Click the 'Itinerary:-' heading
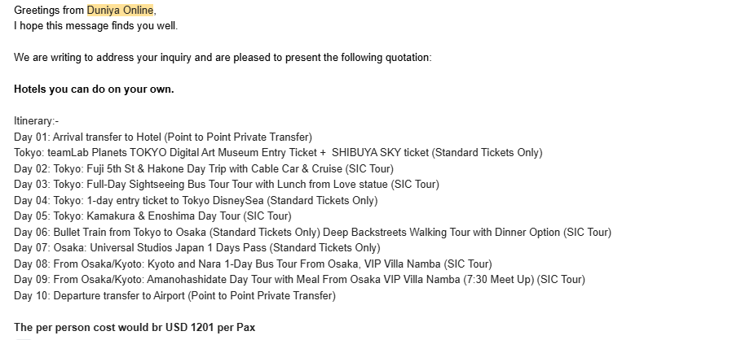750x340 pixels. (x=37, y=121)
